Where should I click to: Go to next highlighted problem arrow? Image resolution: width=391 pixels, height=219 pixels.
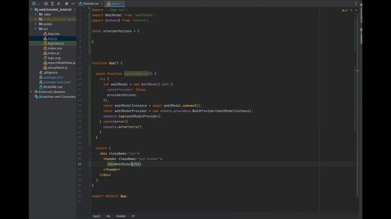pyautogui.click(x=356, y=10)
